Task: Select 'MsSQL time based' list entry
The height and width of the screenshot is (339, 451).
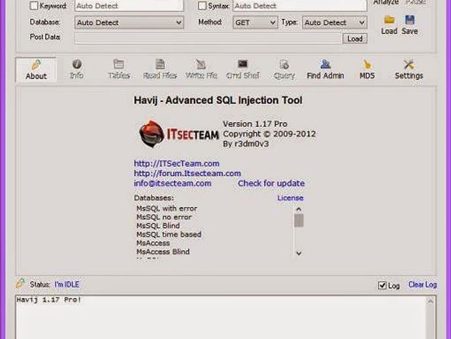Action: point(169,234)
